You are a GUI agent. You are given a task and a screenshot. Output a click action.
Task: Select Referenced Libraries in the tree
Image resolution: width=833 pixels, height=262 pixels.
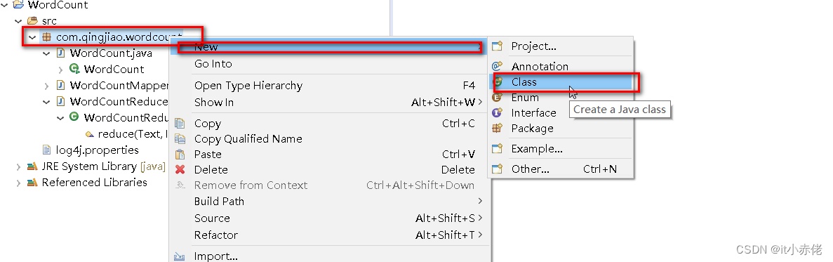click(x=95, y=183)
